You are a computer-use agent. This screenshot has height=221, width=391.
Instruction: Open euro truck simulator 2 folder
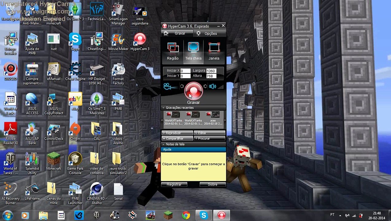point(118,163)
